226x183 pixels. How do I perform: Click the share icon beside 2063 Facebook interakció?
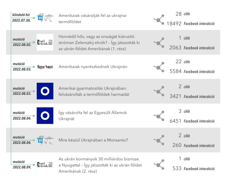159,43
